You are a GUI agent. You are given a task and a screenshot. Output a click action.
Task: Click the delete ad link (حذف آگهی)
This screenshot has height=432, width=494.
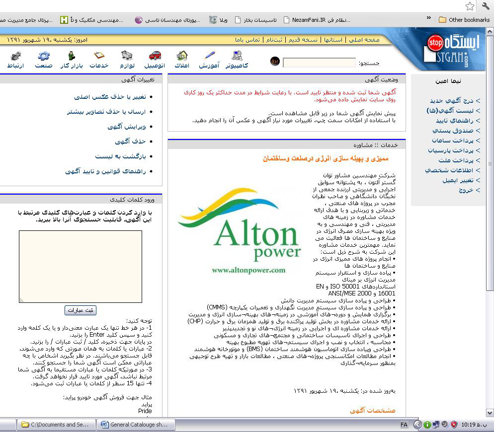(130, 142)
